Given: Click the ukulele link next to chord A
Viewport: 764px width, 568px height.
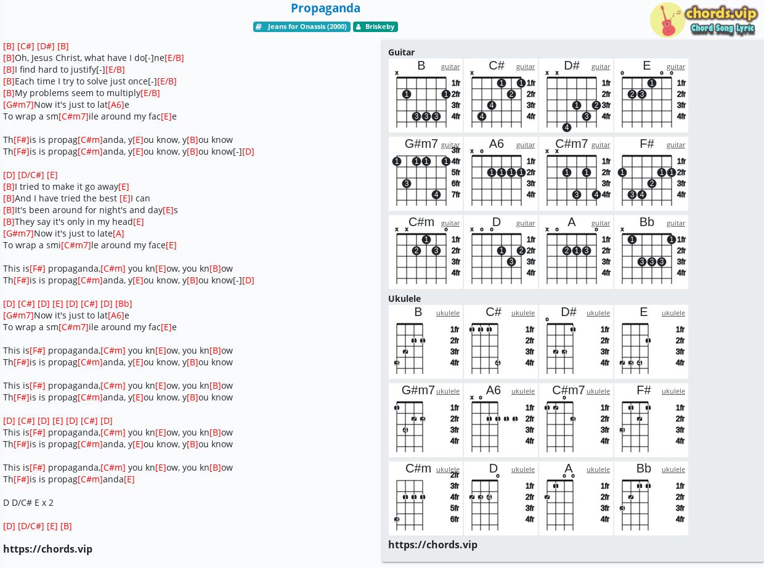Looking at the screenshot, I should [x=598, y=469].
